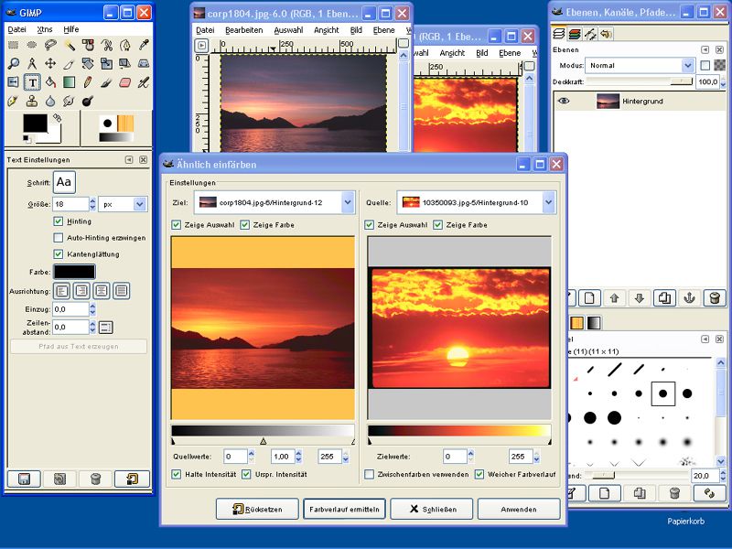Expand the Quelle source dropdown
732x549 pixels.
[x=548, y=202]
